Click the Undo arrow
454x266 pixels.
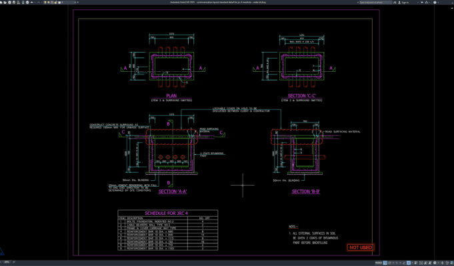click(32, 2)
